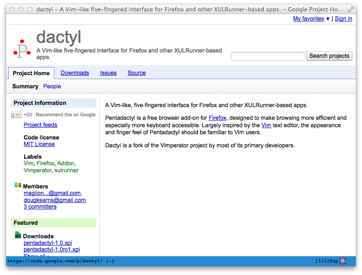This screenshot has height=275, width=362.
Task: Click the Featured section header
Action: click(x=53, y=223)
